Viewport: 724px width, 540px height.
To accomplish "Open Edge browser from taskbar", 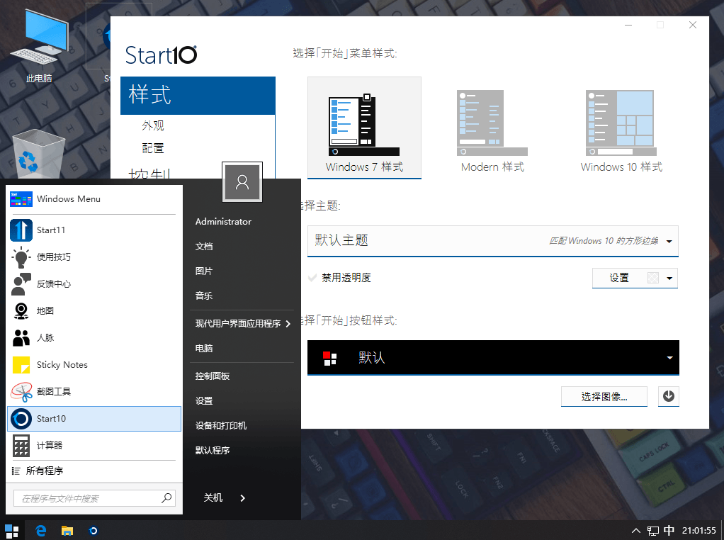I will [40, 531].
